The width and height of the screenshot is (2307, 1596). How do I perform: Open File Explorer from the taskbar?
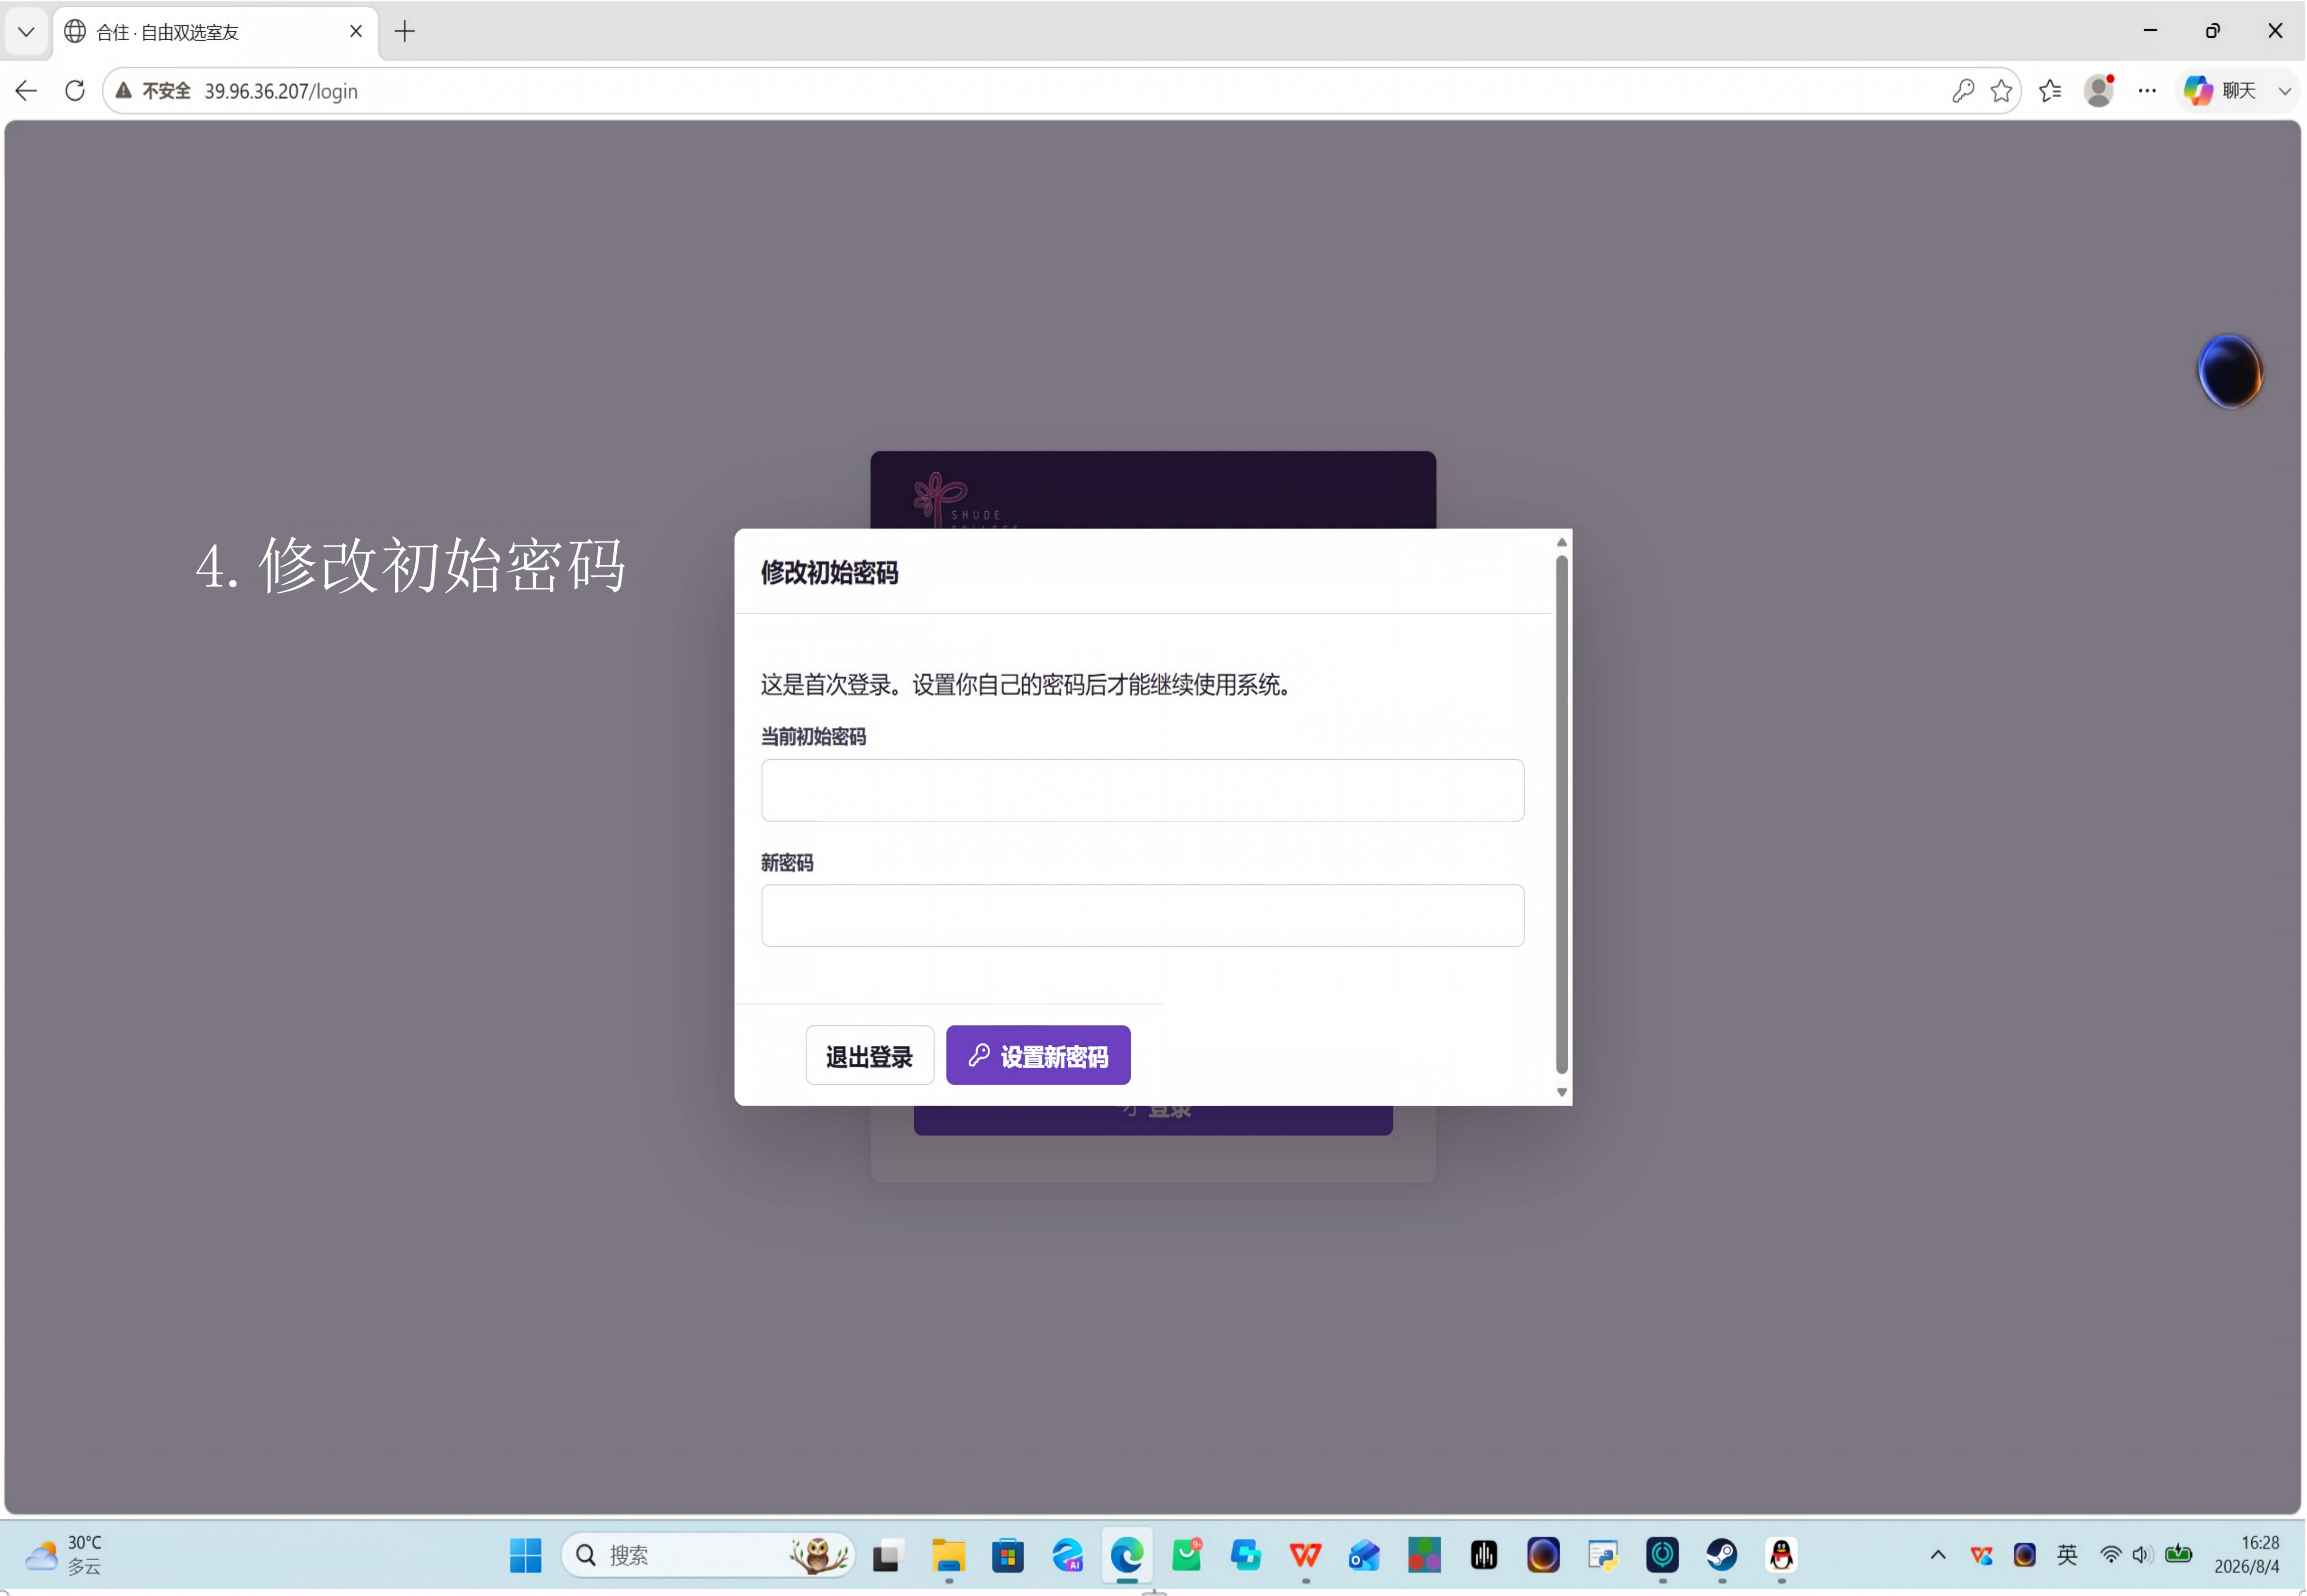[x=948, y=1555]
